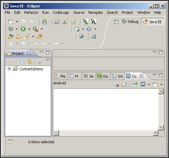Open the Edit menu

[17, 12]
